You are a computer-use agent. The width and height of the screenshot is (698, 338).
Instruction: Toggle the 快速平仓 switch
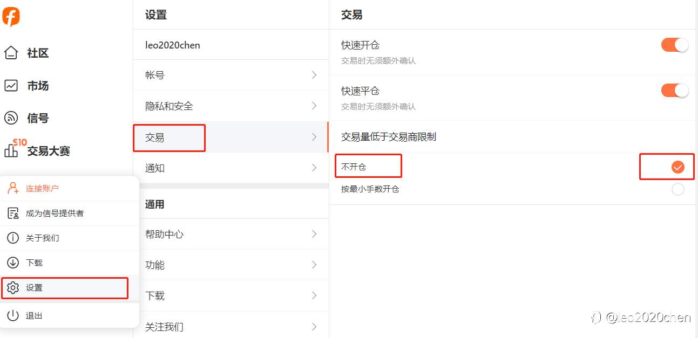[x=675, y=91]
